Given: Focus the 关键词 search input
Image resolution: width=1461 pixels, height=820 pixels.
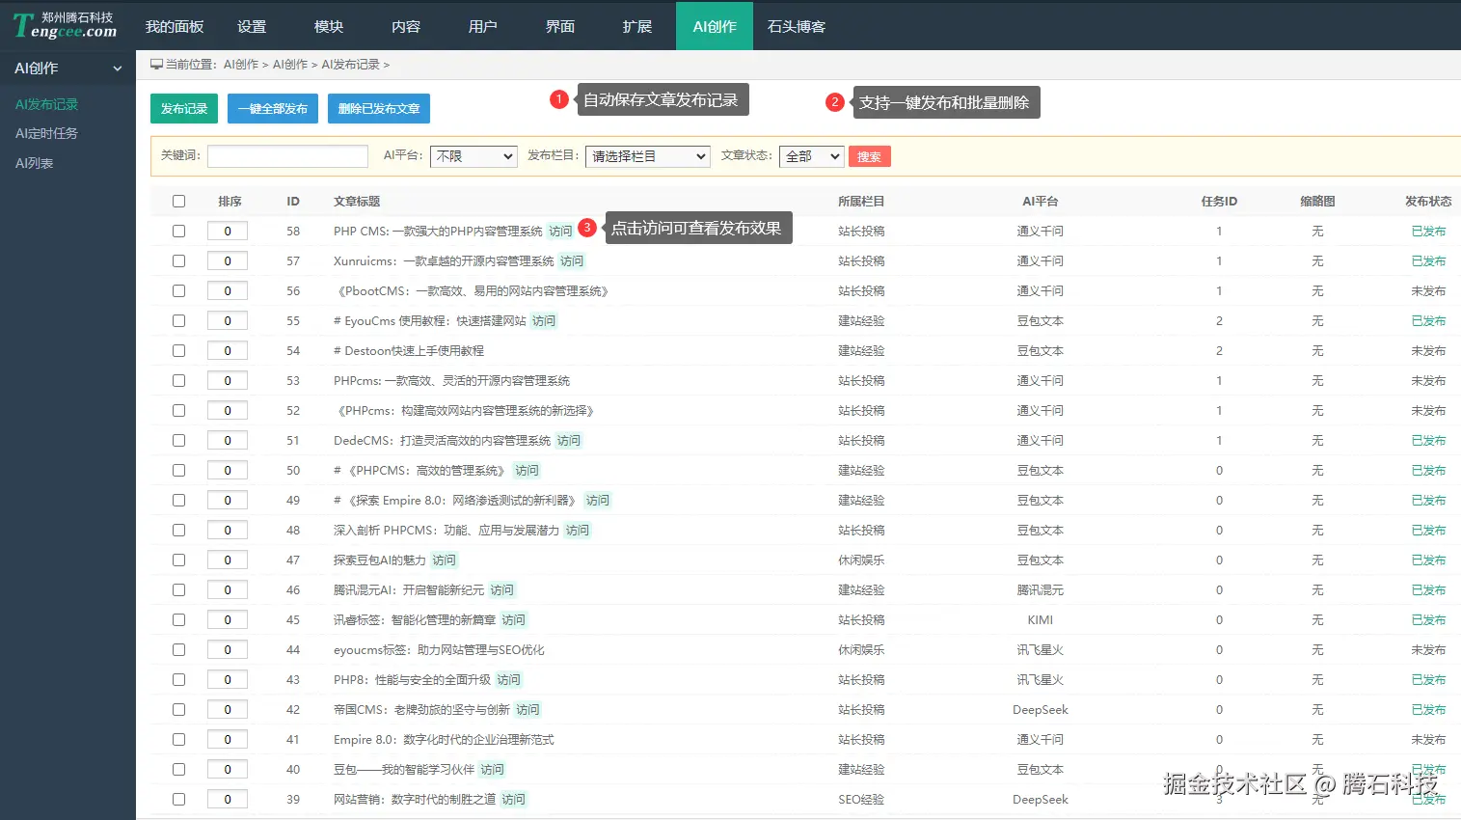Looking at the screenshot, I should tap(287, 156).
